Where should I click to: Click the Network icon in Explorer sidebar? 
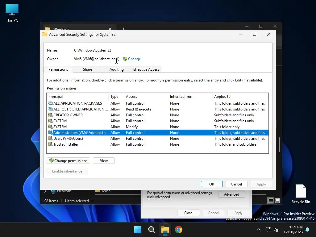(53, 191)
